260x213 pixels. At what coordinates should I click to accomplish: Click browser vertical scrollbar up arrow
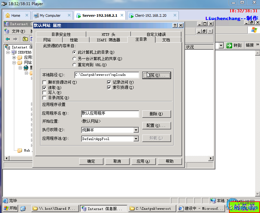(x=257, y=53)
